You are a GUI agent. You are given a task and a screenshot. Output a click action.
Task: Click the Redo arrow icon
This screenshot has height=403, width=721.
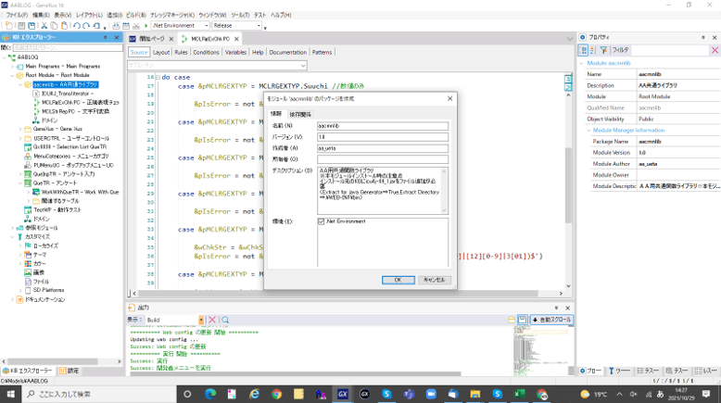[x=86, y=26]
